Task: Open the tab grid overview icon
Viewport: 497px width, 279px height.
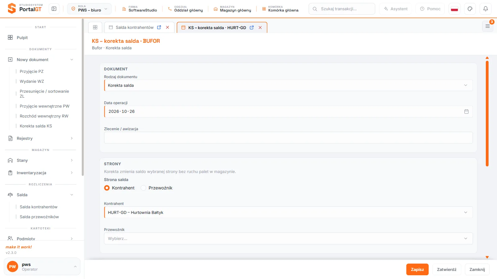Action: pyautogui.click(x=95, y=27)
